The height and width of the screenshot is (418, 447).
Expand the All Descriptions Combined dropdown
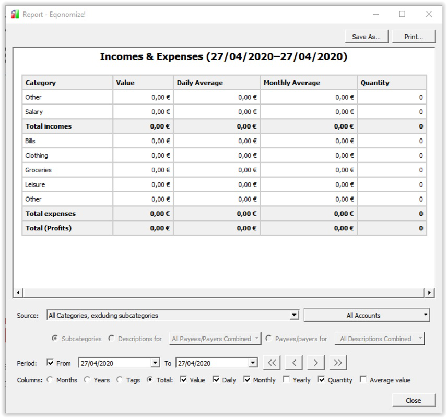(380, 339)
